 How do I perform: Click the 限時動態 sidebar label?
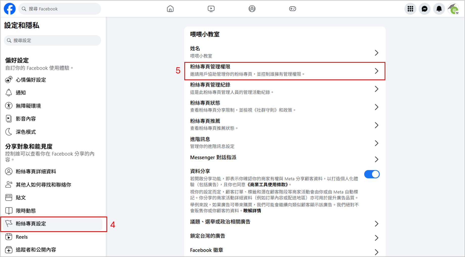coord(26,211)
